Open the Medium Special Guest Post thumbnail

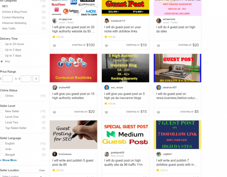pos(125,134)
